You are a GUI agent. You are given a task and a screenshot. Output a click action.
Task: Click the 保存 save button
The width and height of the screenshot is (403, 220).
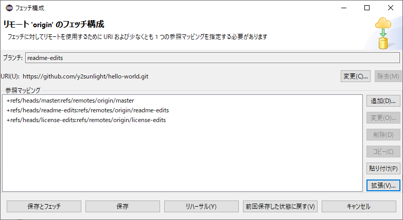(x=122, y=206)
